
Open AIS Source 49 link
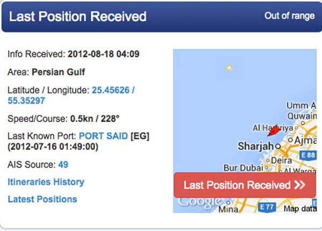[x=63, y=164]
